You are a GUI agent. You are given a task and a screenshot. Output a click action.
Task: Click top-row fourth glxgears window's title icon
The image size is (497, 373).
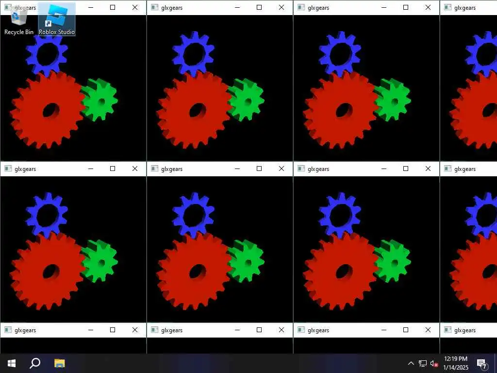447,7
